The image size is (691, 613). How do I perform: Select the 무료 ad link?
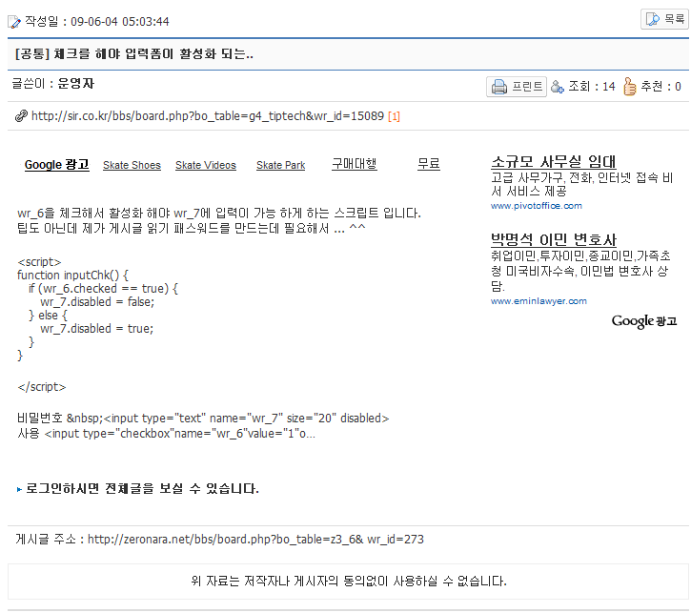click(429, 164)
